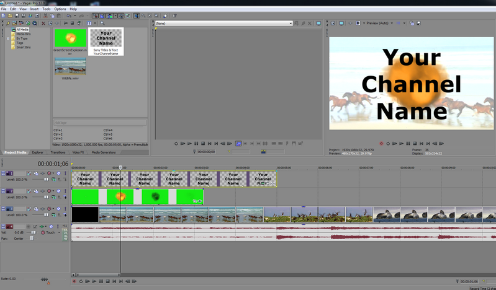Mute video track 1
The image size is (496, 290).
tap(58, 173)
